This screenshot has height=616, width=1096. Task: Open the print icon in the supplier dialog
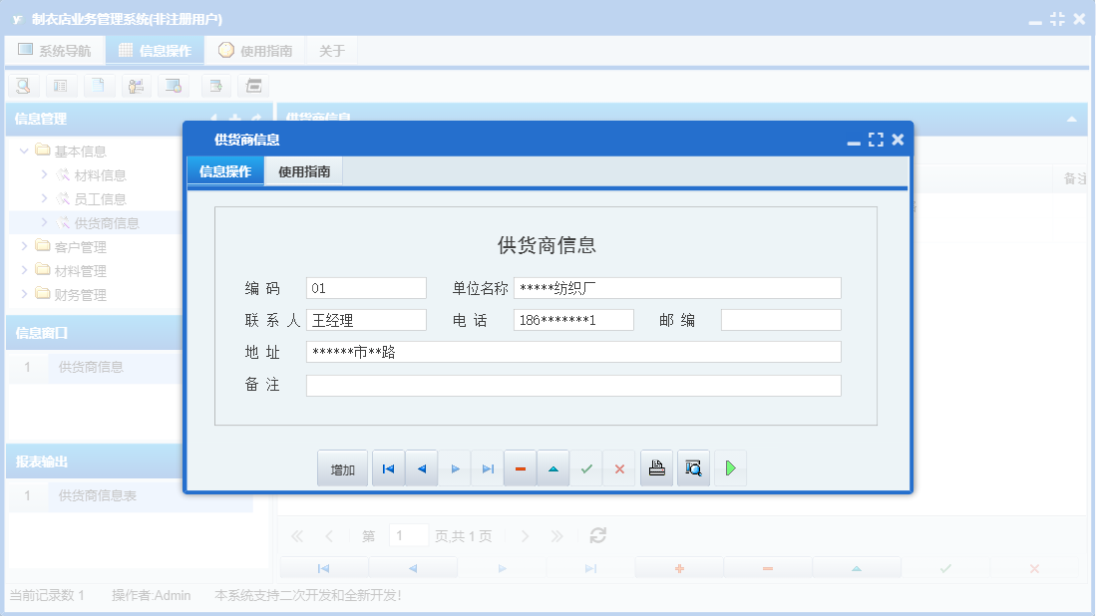click(656, 467)
